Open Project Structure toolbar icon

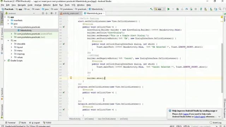216,9
